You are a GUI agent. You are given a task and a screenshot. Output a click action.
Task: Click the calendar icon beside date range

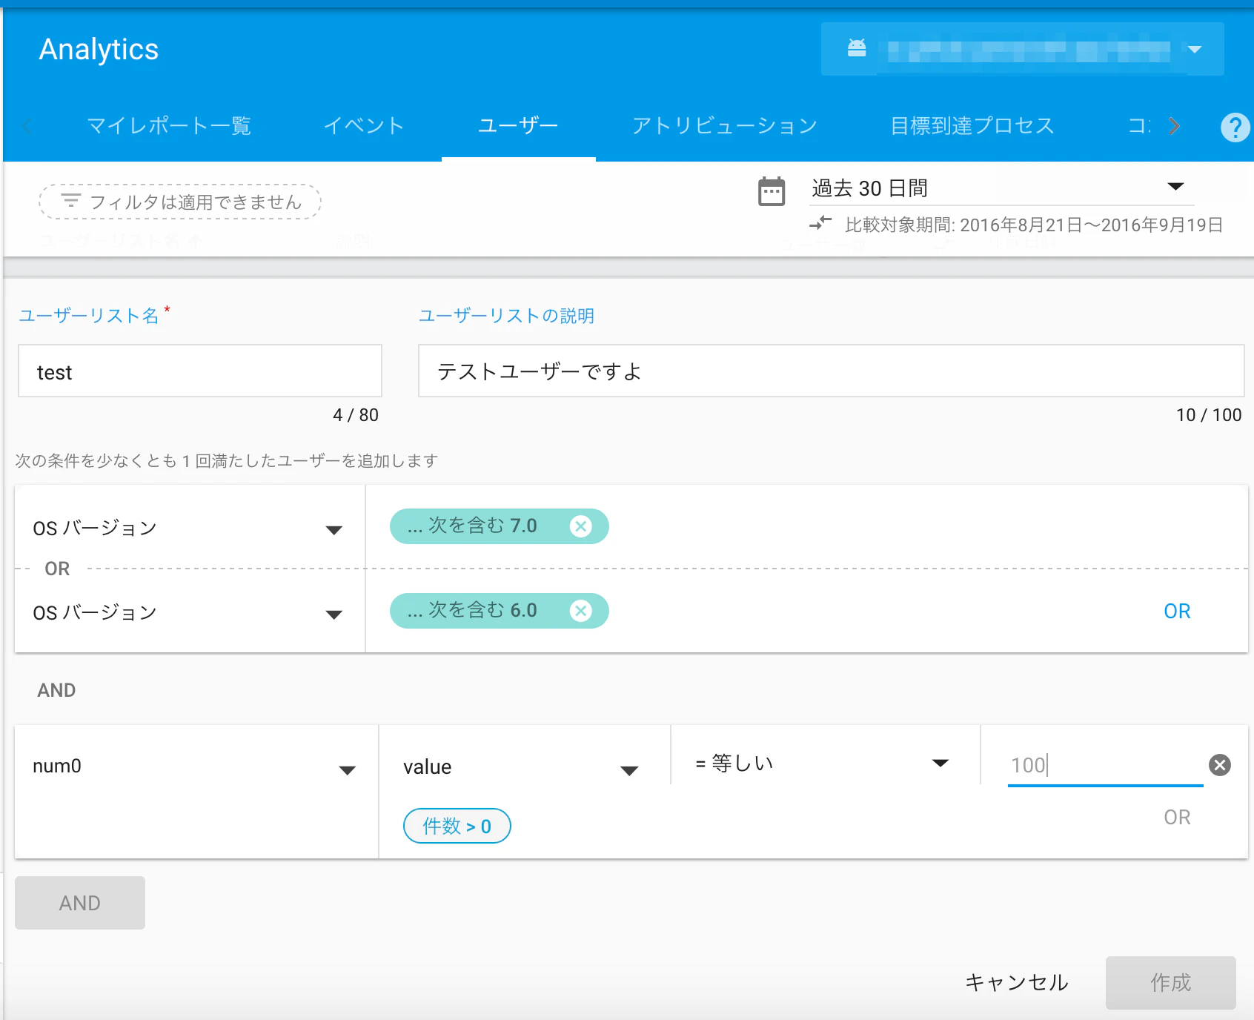(x=772, y=191)
